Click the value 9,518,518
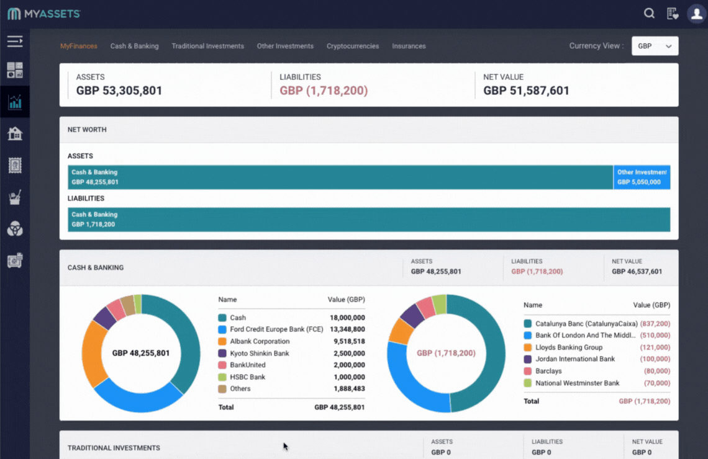 point(349,341)
